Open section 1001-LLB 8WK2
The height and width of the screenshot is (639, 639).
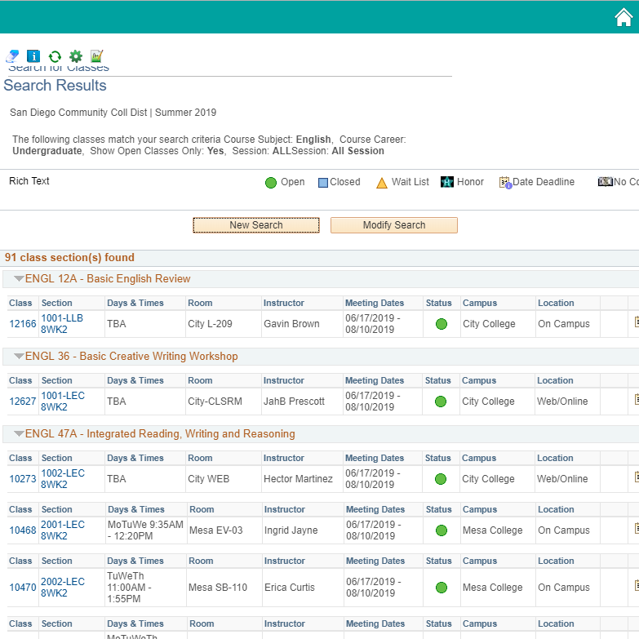pyautogui.click(x=62, y=324)
